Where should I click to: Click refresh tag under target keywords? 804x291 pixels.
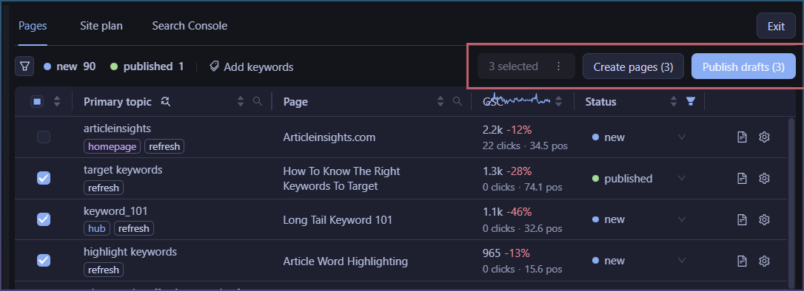104,188
